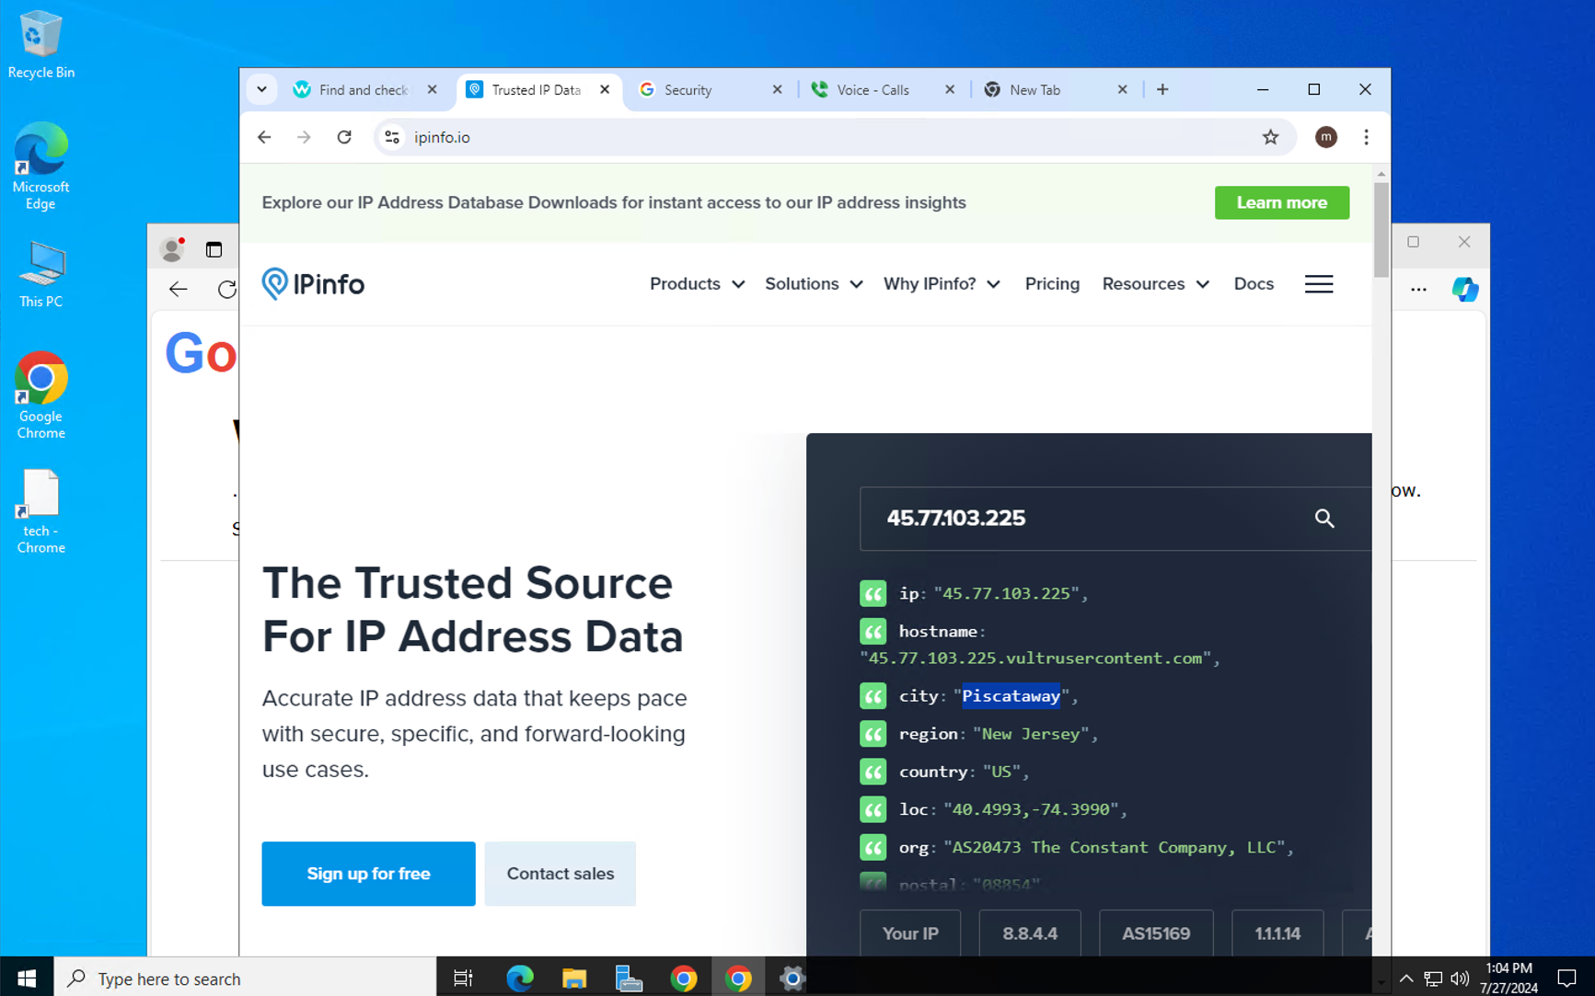Viewport: 1595px width, 996px height.
Task: Show hidden system tray icons
Action: point(1405,979)
